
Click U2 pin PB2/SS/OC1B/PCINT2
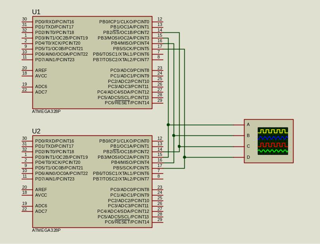(x=126, y=152)
